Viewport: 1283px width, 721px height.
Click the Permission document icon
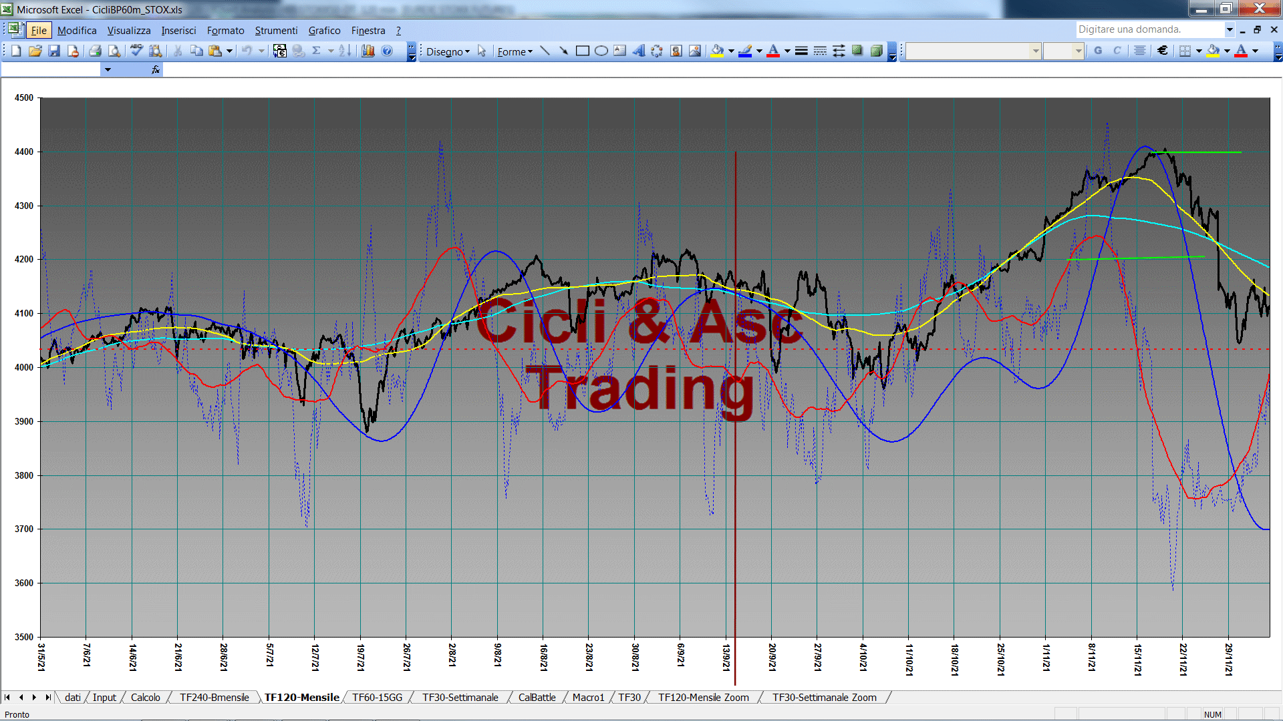(73, 51)
